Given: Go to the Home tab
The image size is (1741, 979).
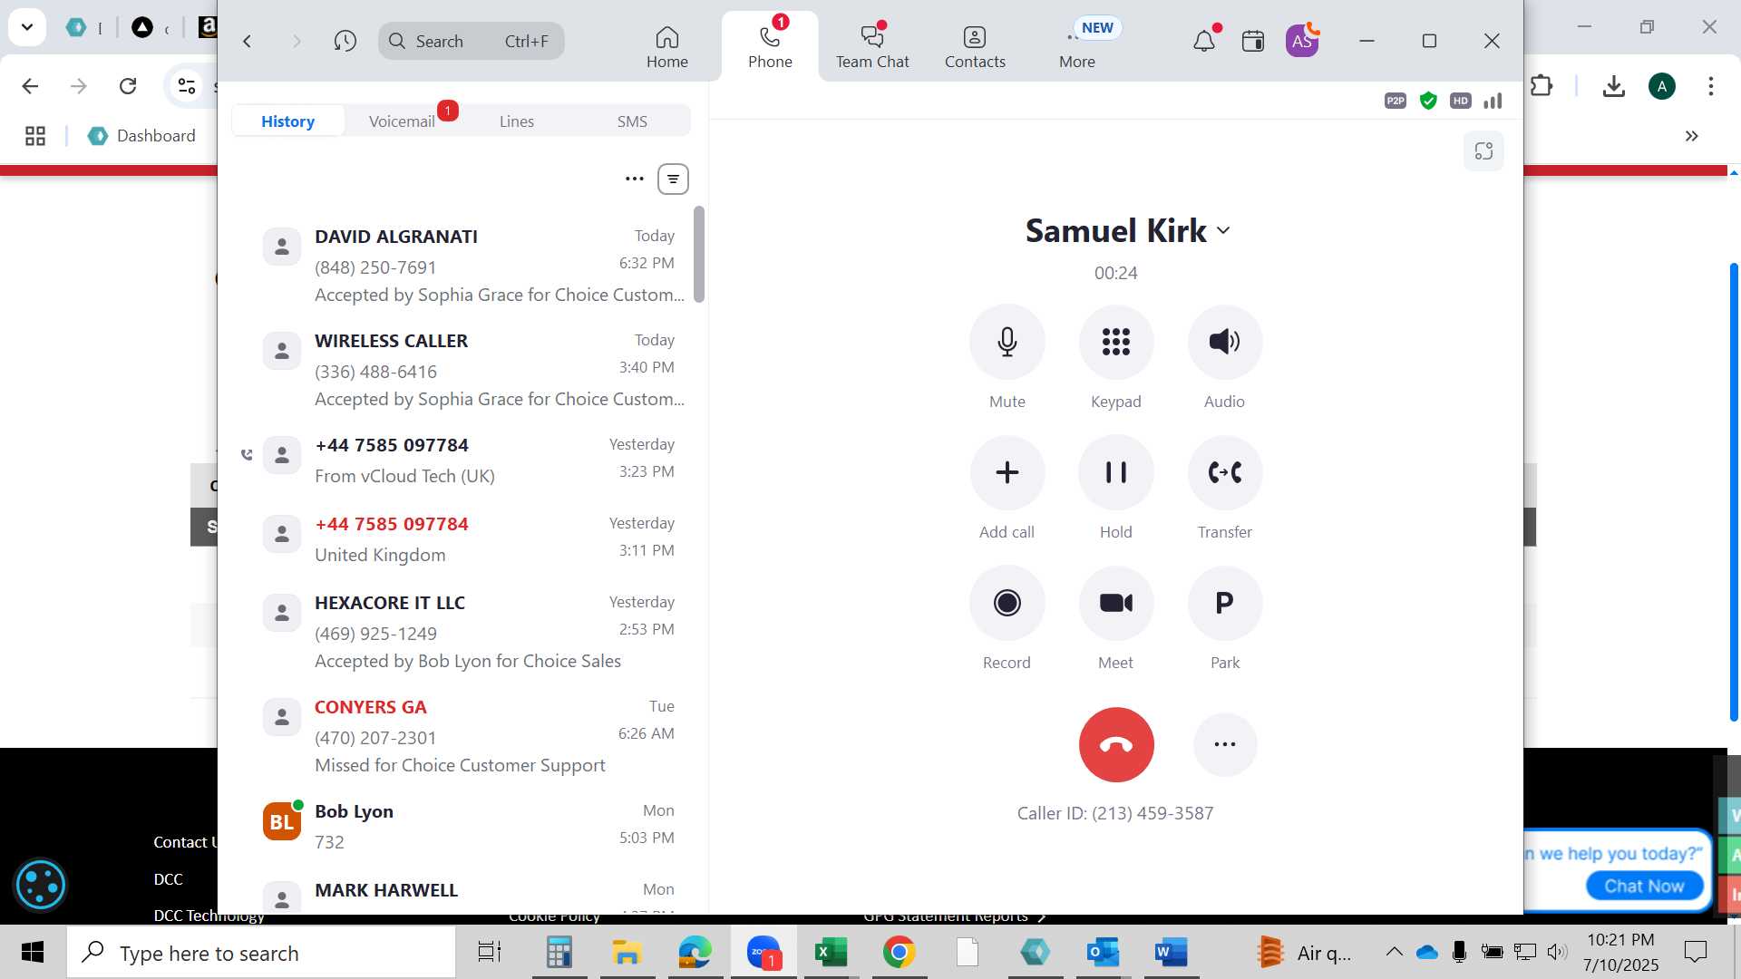Looking at the screenshot, I should tap(666, 47).
